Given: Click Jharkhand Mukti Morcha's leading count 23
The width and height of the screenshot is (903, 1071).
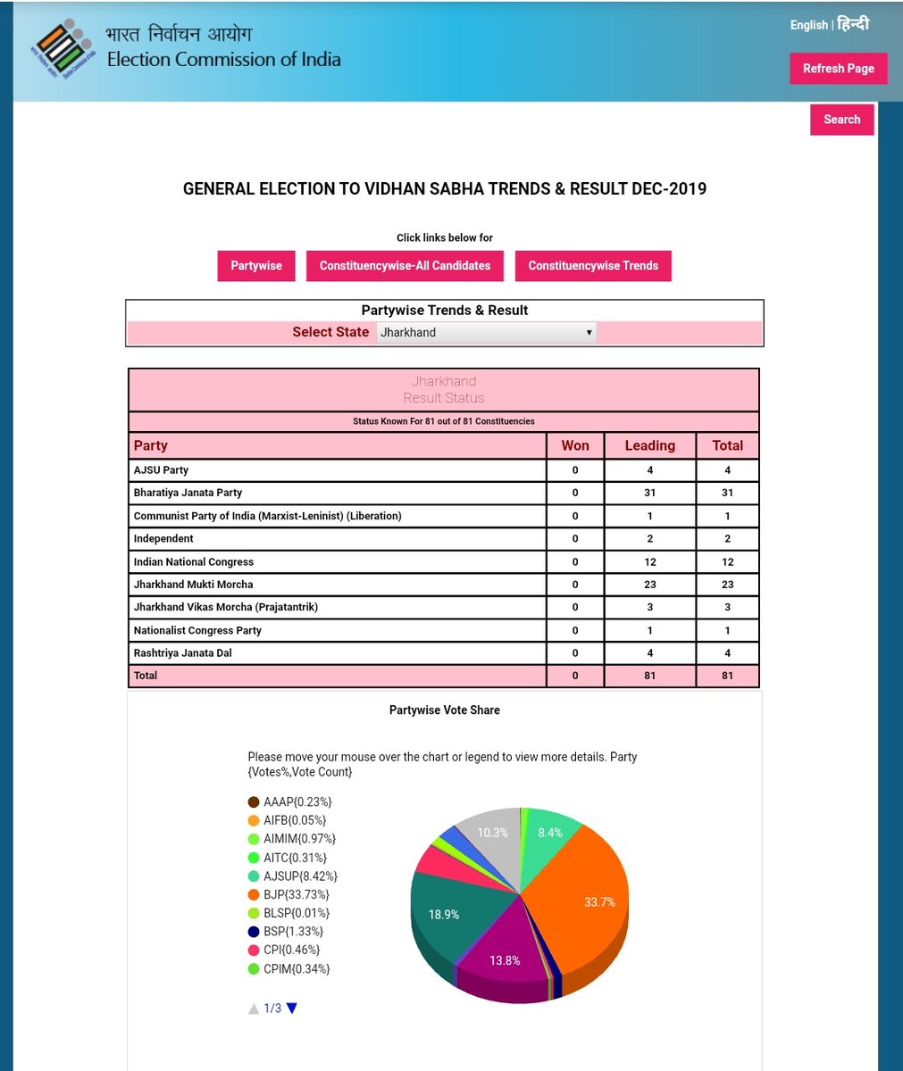Looking at the screenshot, I should click(650, 585).
